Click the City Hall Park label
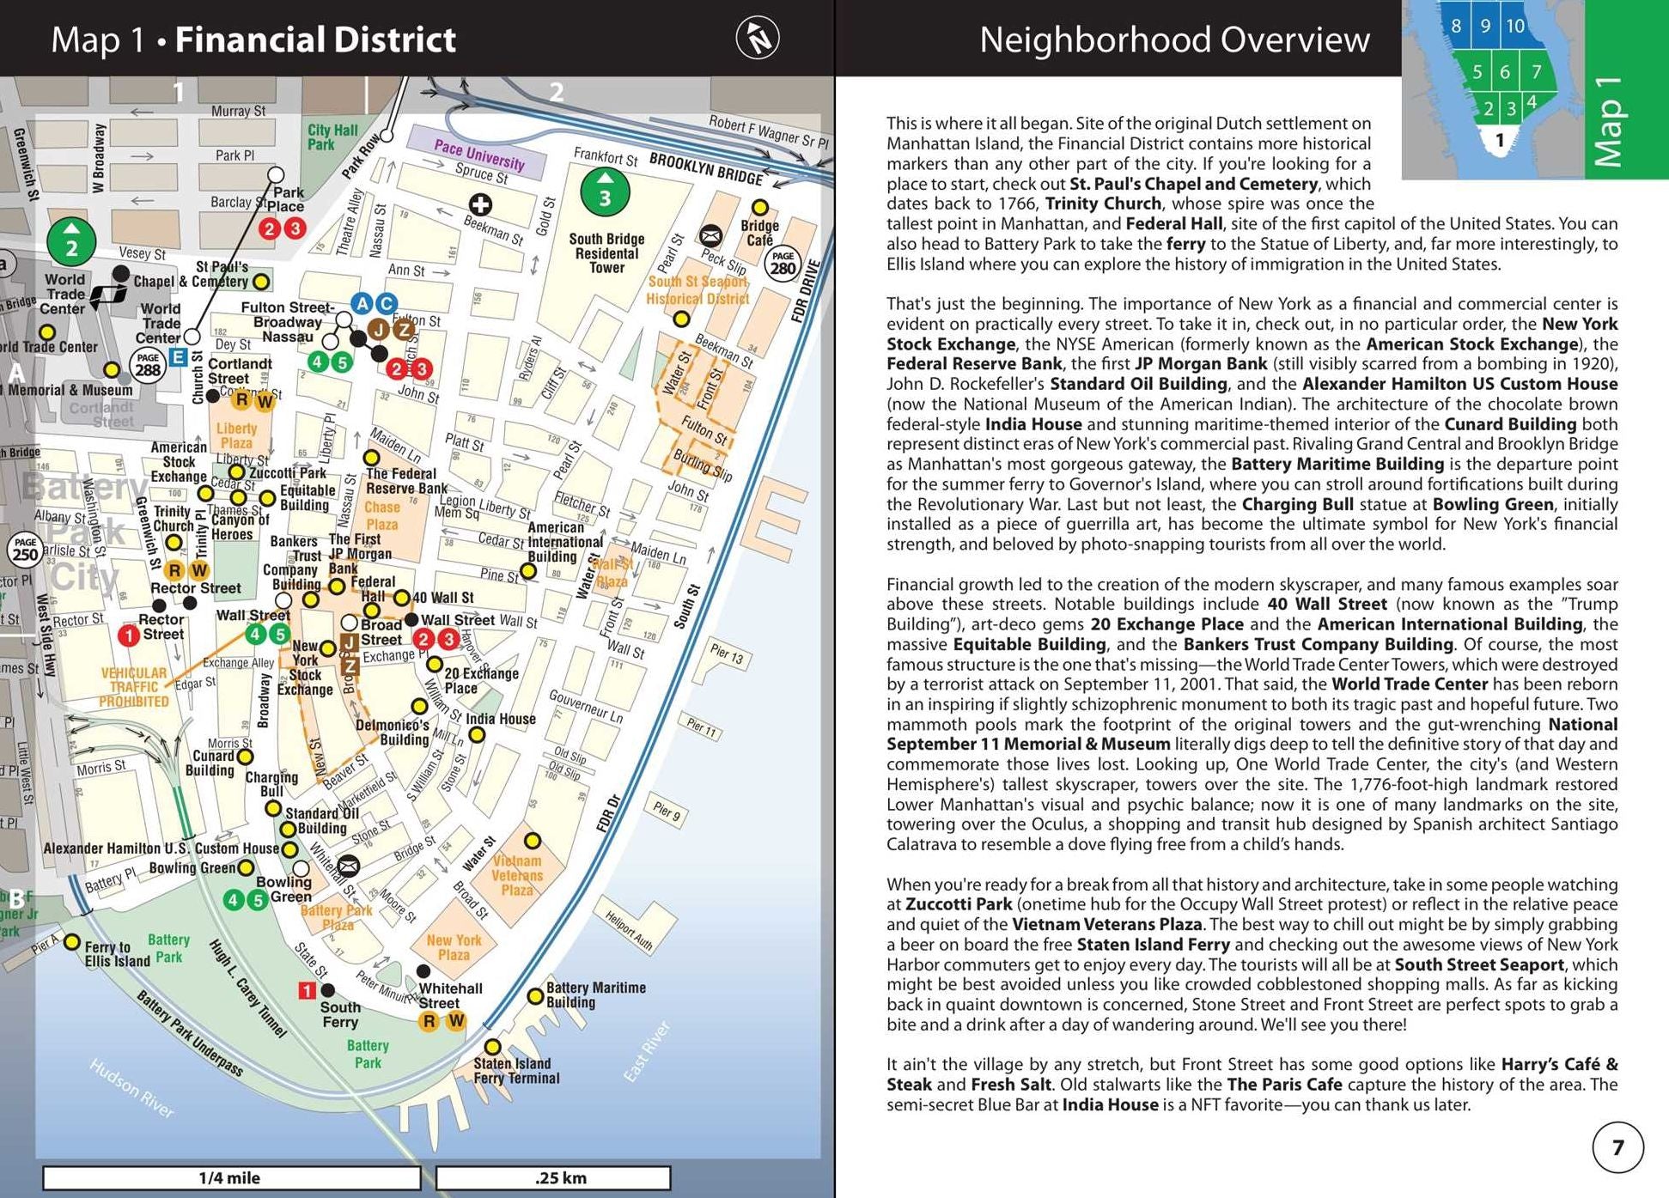The image size is (1669, 1198). 332,137
